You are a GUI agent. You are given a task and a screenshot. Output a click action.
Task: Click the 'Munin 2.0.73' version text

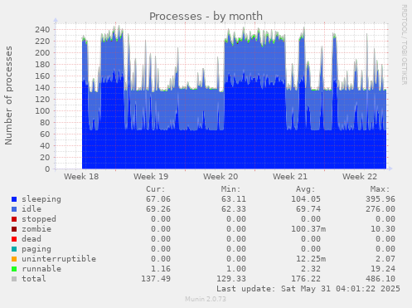(206, 299)
